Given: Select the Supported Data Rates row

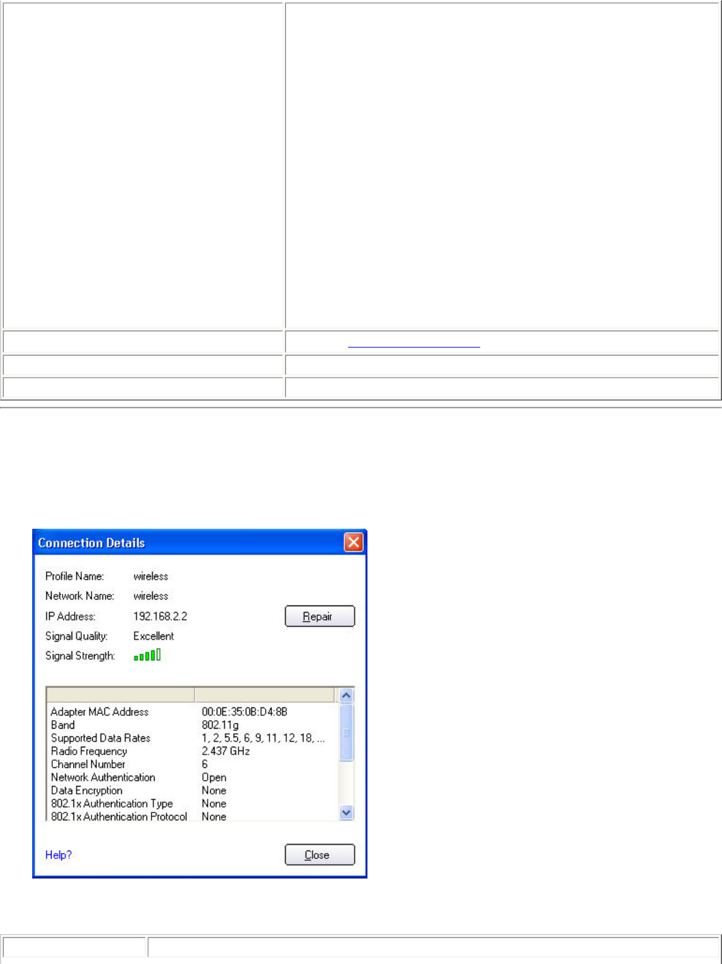Looking at the screenshot, I should [x=192, y=738].
